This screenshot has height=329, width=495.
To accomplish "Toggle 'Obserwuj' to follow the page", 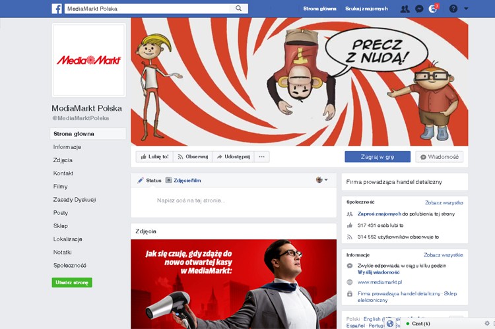I will pos(193,157).
